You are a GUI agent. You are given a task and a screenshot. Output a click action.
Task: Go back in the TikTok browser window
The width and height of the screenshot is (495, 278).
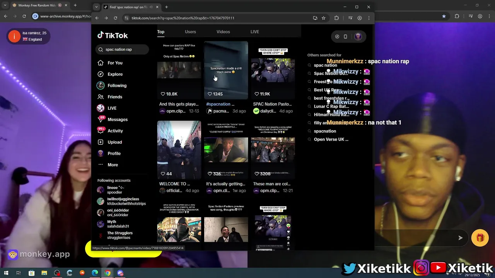[97, 18]
